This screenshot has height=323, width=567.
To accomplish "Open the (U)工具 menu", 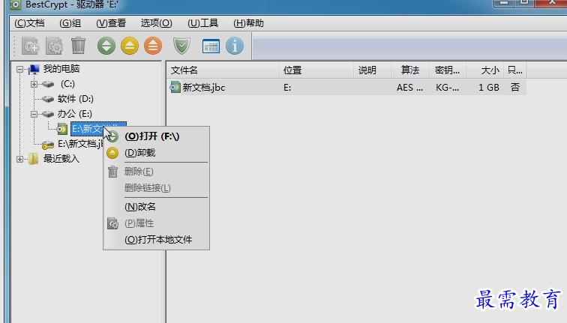I will pyautogui.click(x=202, y=23).
